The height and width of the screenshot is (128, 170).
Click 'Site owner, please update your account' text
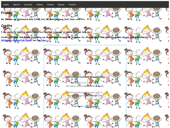click(x=85, y=86)
